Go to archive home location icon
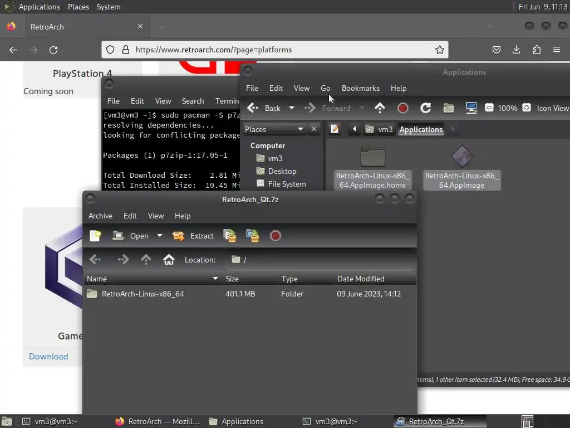 (169, 260)
